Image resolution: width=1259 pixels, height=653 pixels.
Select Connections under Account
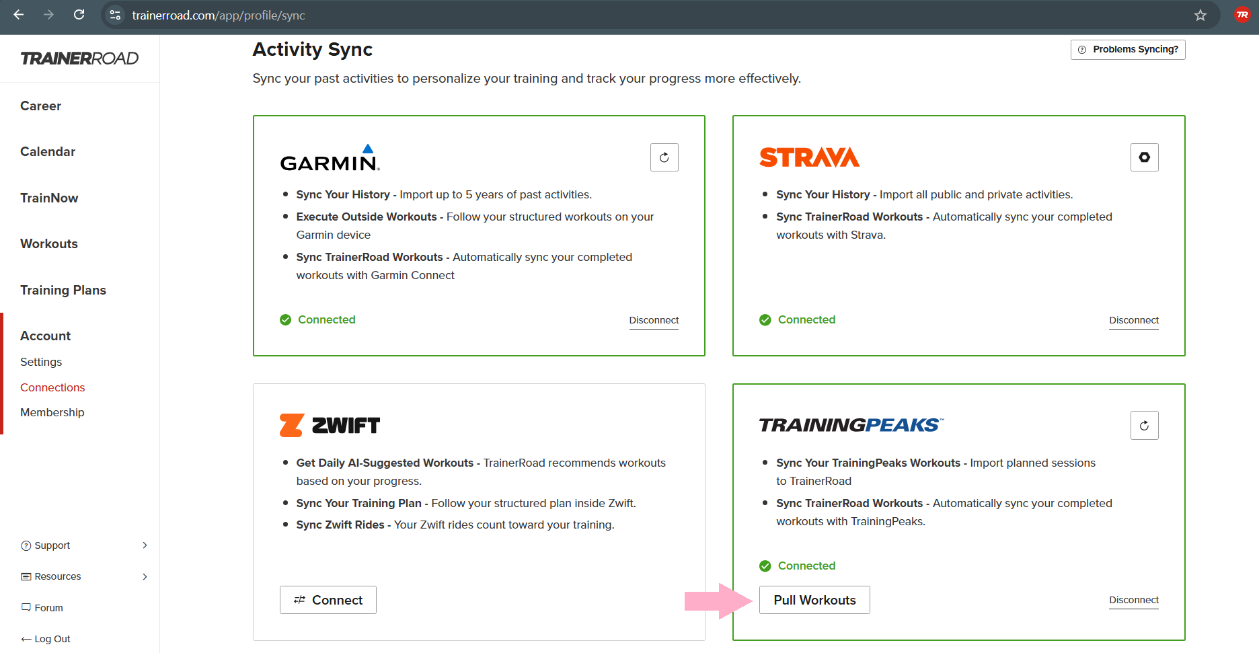pyautogui.click(x=52, y=387)
